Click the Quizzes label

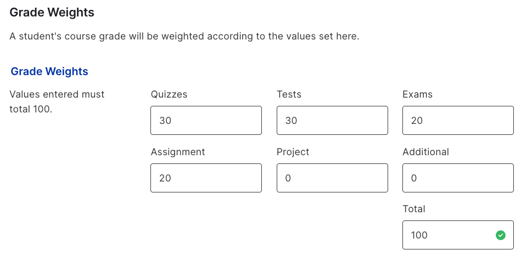pyautogui.click(x=169, y=94)
